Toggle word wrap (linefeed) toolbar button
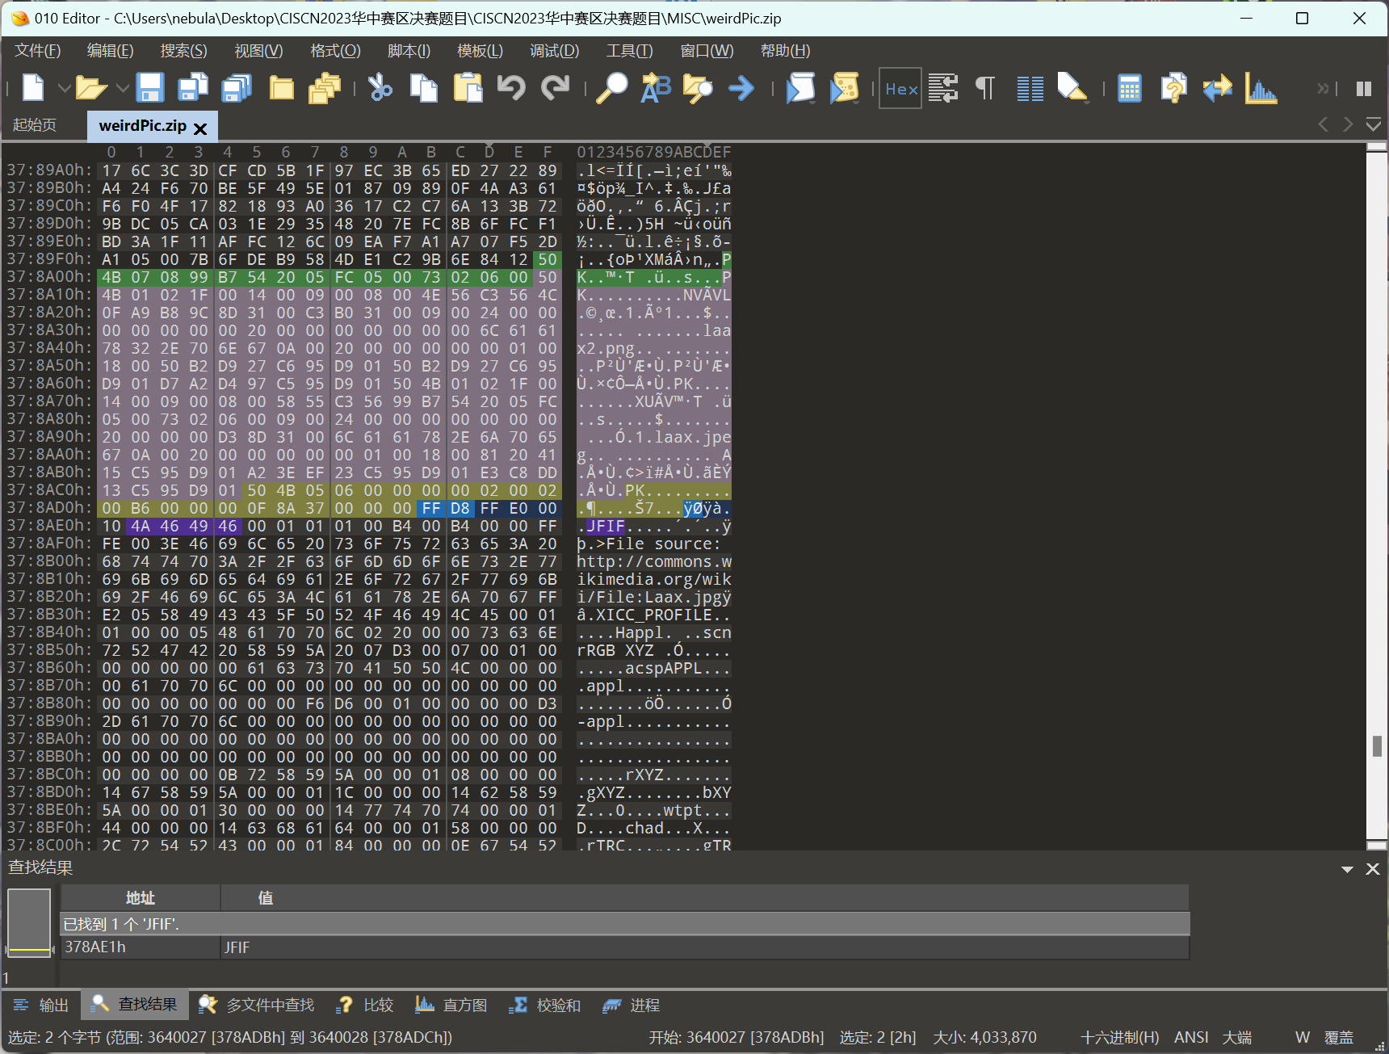This screenshot has width=1389, height=1054. pyautogui.click(x=943, y=87)
